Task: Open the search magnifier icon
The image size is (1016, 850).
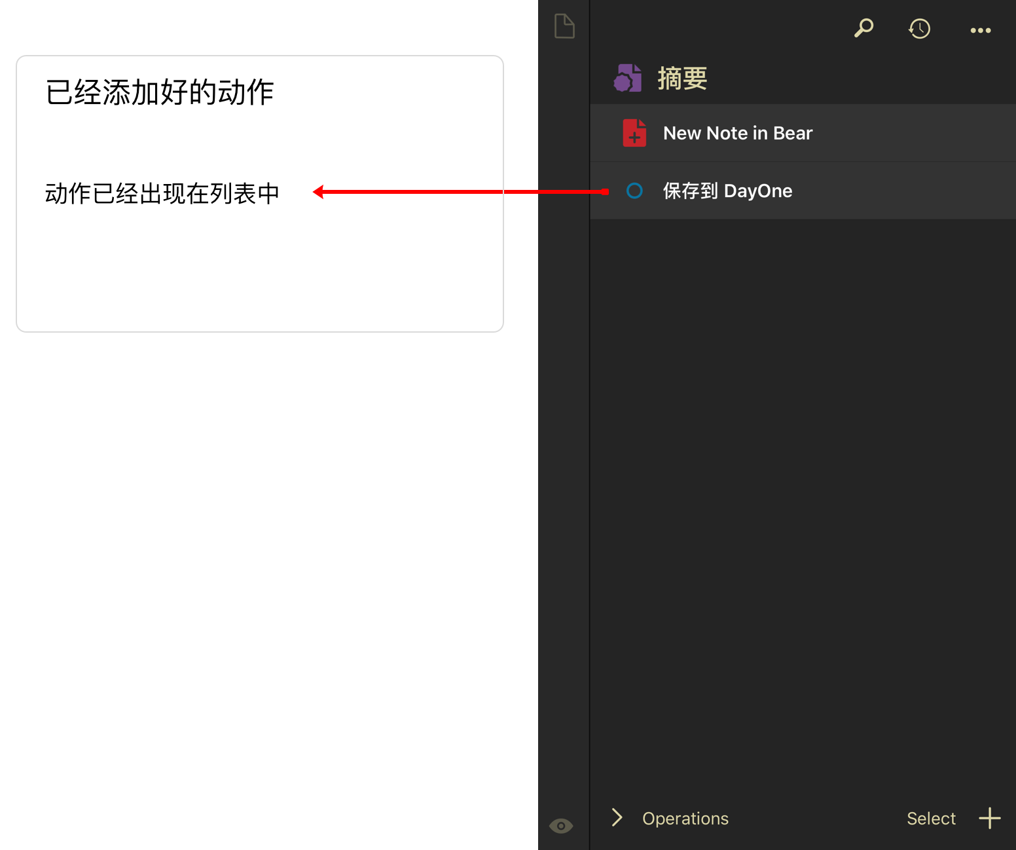Action: pyautogui.click(x=863, y=28)
